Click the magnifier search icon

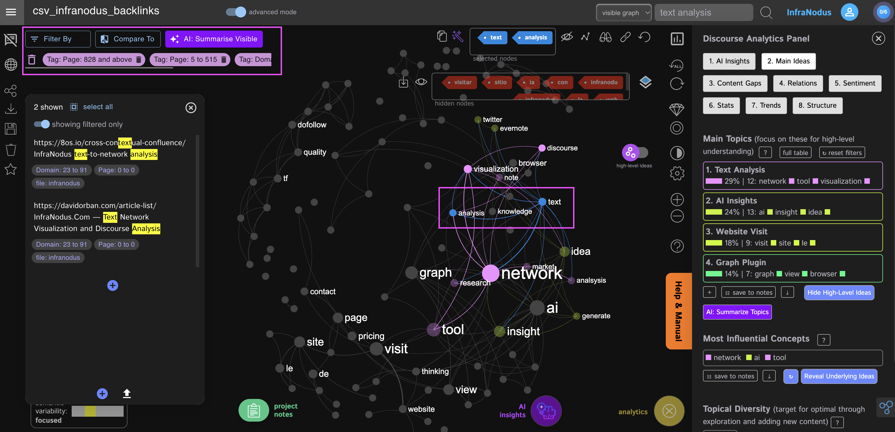tap(766, 13)
